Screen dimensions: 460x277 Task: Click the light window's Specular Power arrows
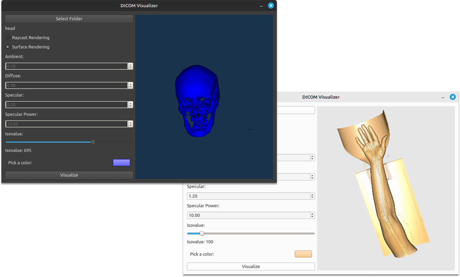(x=312, y=215)
